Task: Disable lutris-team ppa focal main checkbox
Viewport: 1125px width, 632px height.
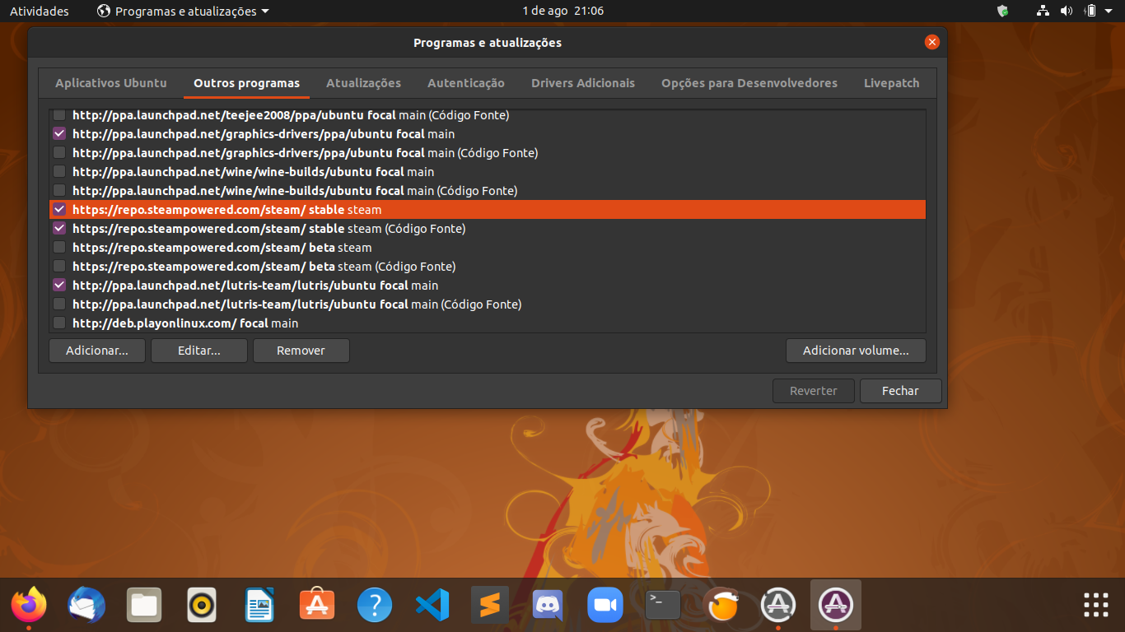Action: click(x=59, y=285)
